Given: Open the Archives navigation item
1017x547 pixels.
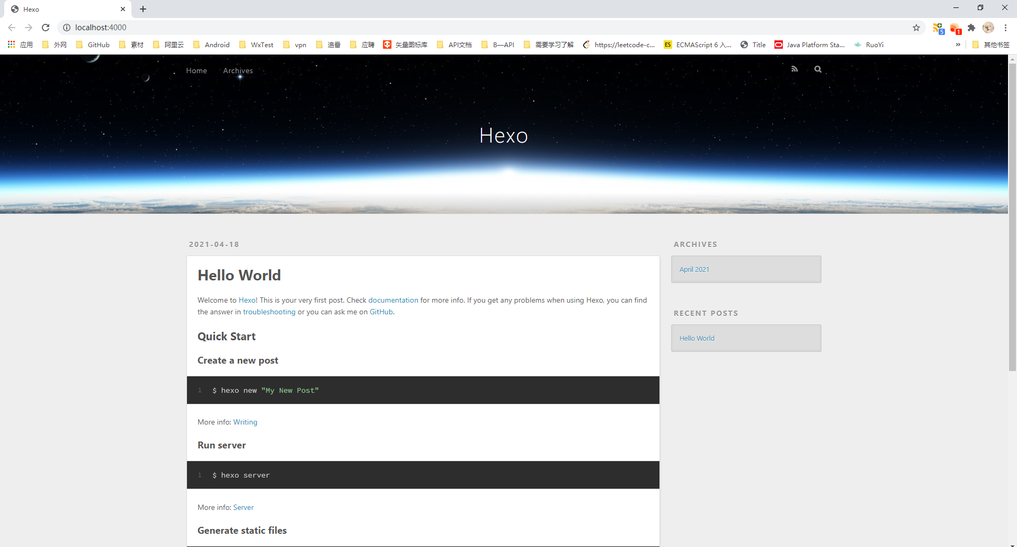Looking at the screenshot, I should pos(238,70).
